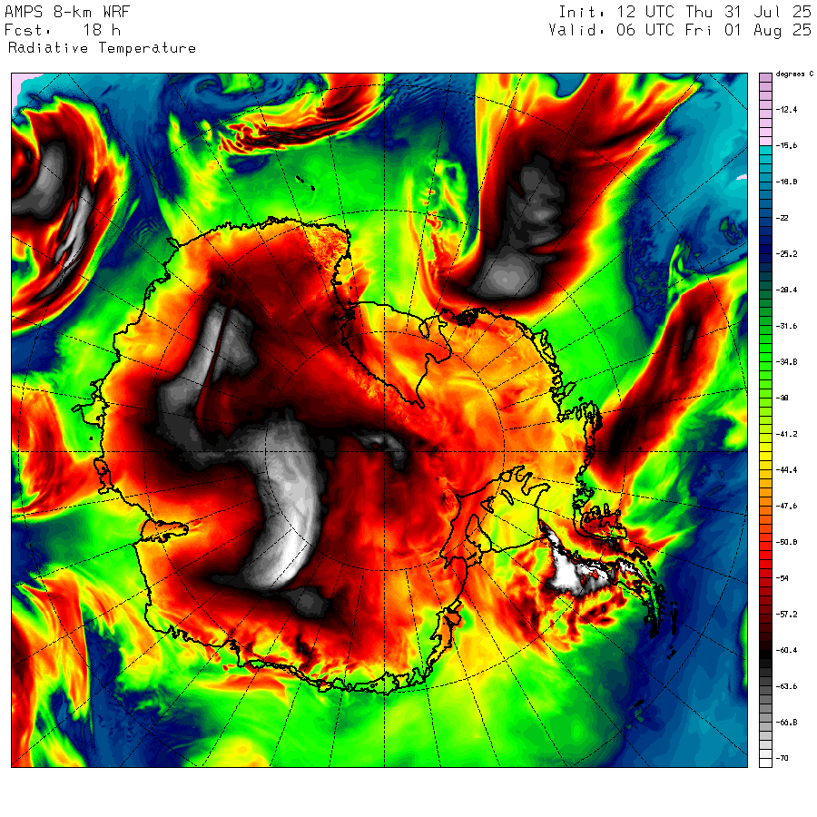Click the yellow color bar segment beside -44.4
This screenshot has width=817, height=817.
point(765,466)
